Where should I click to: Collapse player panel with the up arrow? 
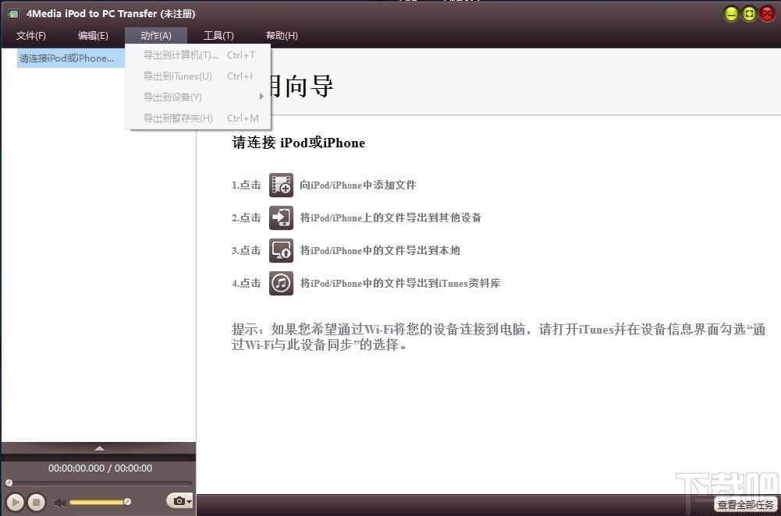[100, 448]
